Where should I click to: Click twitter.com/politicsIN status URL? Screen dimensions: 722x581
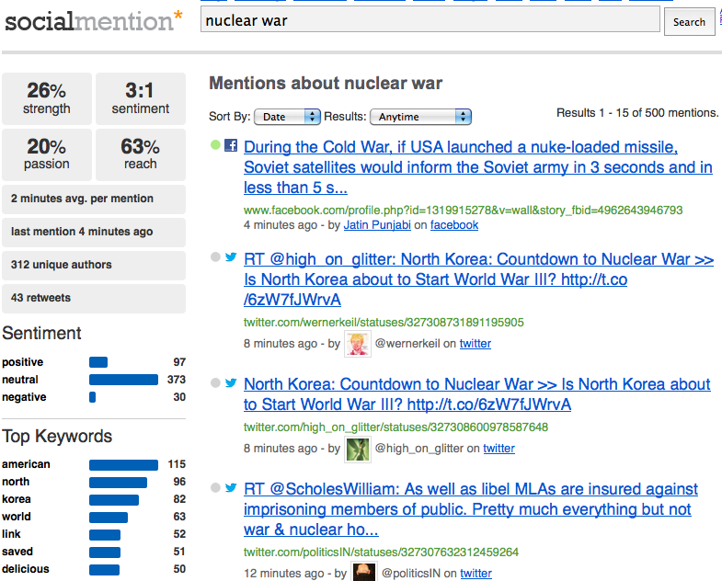pos(381,552)
